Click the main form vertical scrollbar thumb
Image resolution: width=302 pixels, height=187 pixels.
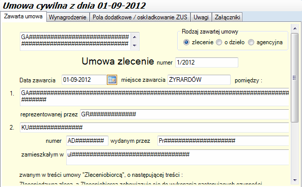click(295, 77)
